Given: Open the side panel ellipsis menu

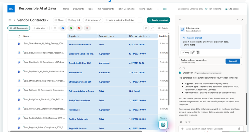Looking at the screenshot, I should (x=237, y=19).
